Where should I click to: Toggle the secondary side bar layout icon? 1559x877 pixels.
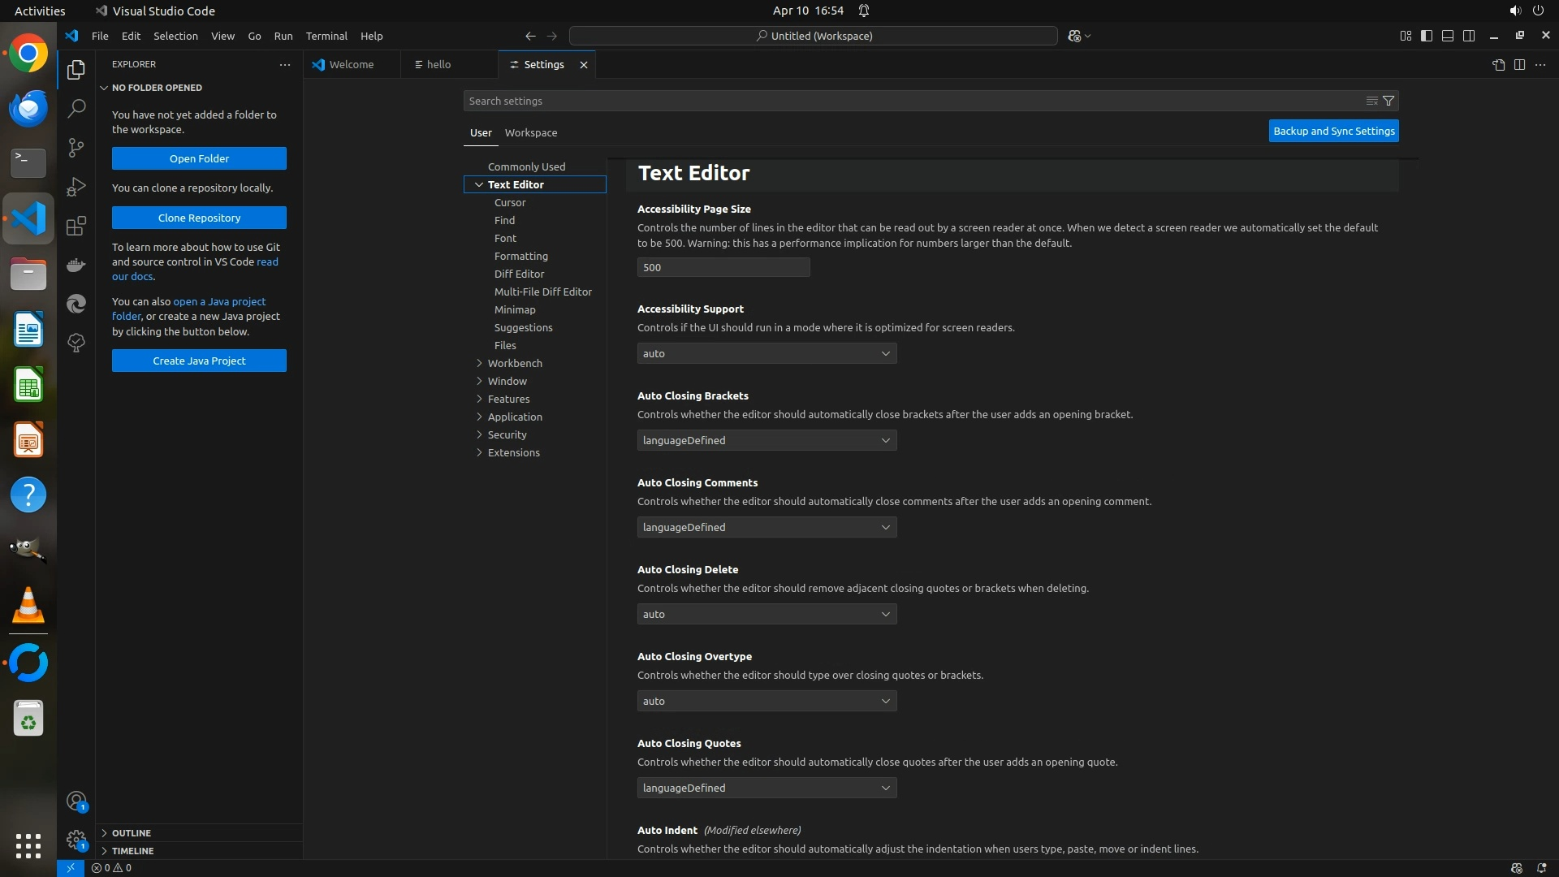pos(1469,36)
